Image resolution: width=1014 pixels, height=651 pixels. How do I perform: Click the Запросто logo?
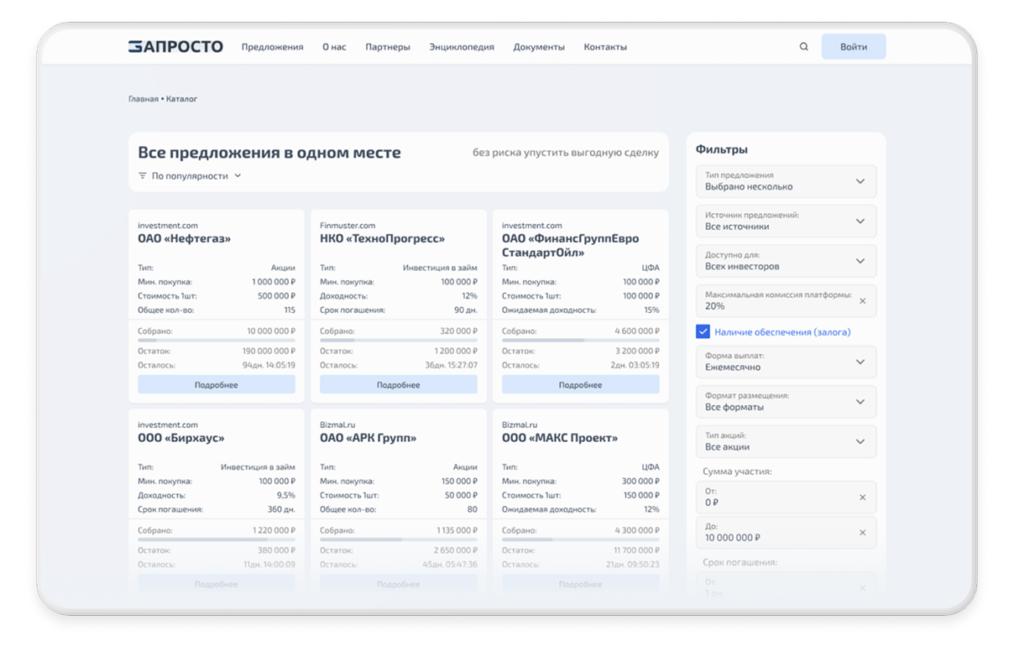coord(175,47)
